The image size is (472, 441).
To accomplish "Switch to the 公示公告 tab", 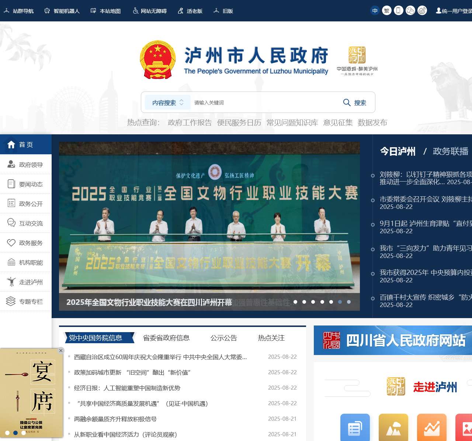I will tap(224, 338).
